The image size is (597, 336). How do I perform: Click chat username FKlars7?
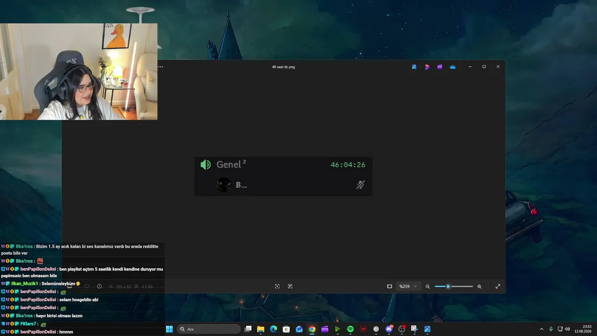28,324
